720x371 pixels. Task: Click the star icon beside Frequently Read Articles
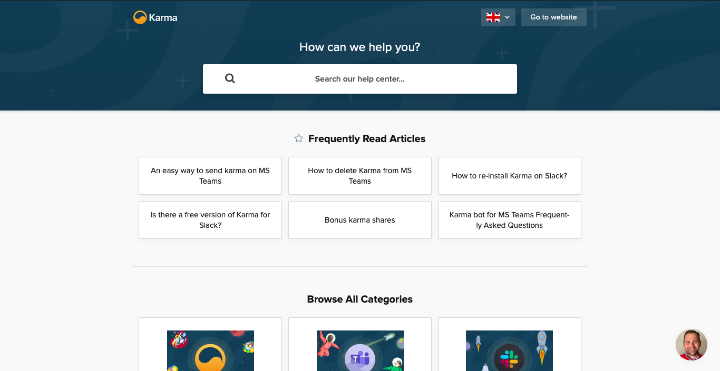click(x=299, y=138)
